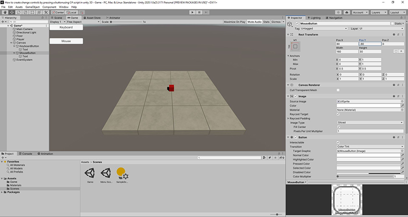Viewport: 408px width, 217px height.
Task: Select the Rotate tool
Action: (x=18, y=12)
